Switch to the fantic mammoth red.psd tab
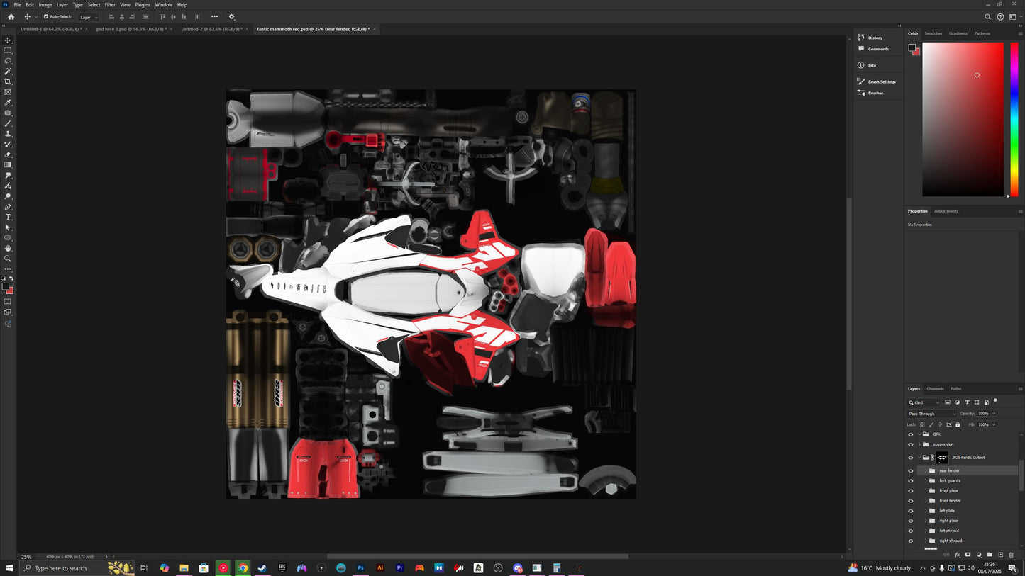 point(312,29)
